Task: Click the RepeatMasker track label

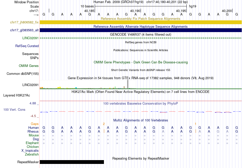Action: 28,162
